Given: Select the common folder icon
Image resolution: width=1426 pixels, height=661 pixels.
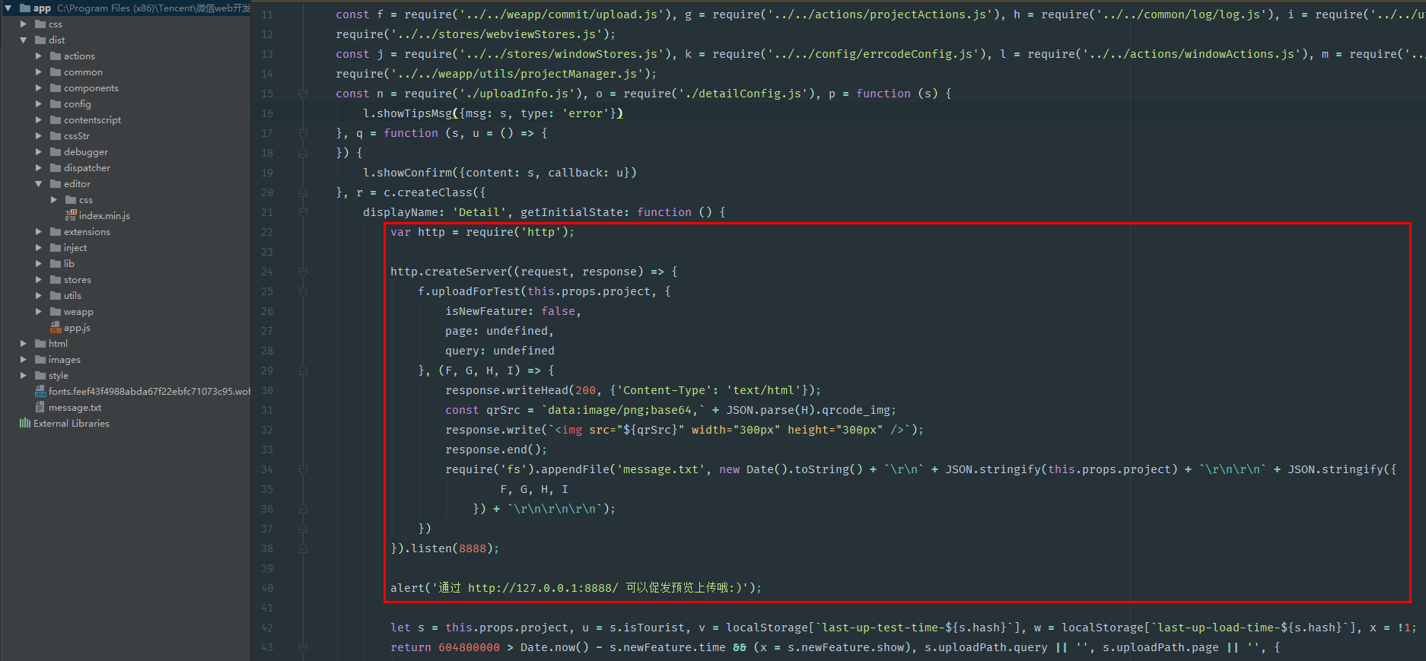Looking at the screenshot, I should pos(56,72).
